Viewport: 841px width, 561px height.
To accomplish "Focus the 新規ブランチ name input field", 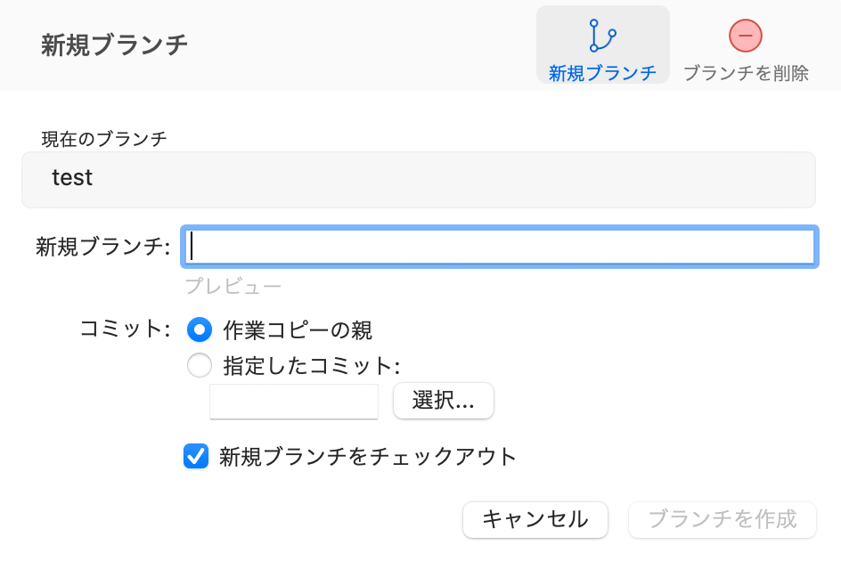I will pyautogui.click(x=500, y=247).
